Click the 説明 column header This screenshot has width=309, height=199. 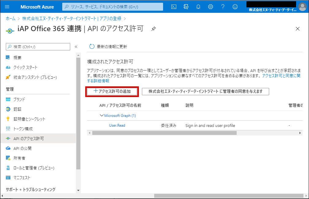click(189, 105)
